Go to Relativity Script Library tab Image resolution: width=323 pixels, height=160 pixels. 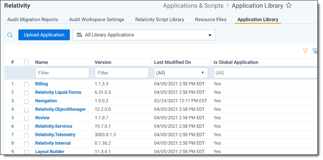(160, 20)
